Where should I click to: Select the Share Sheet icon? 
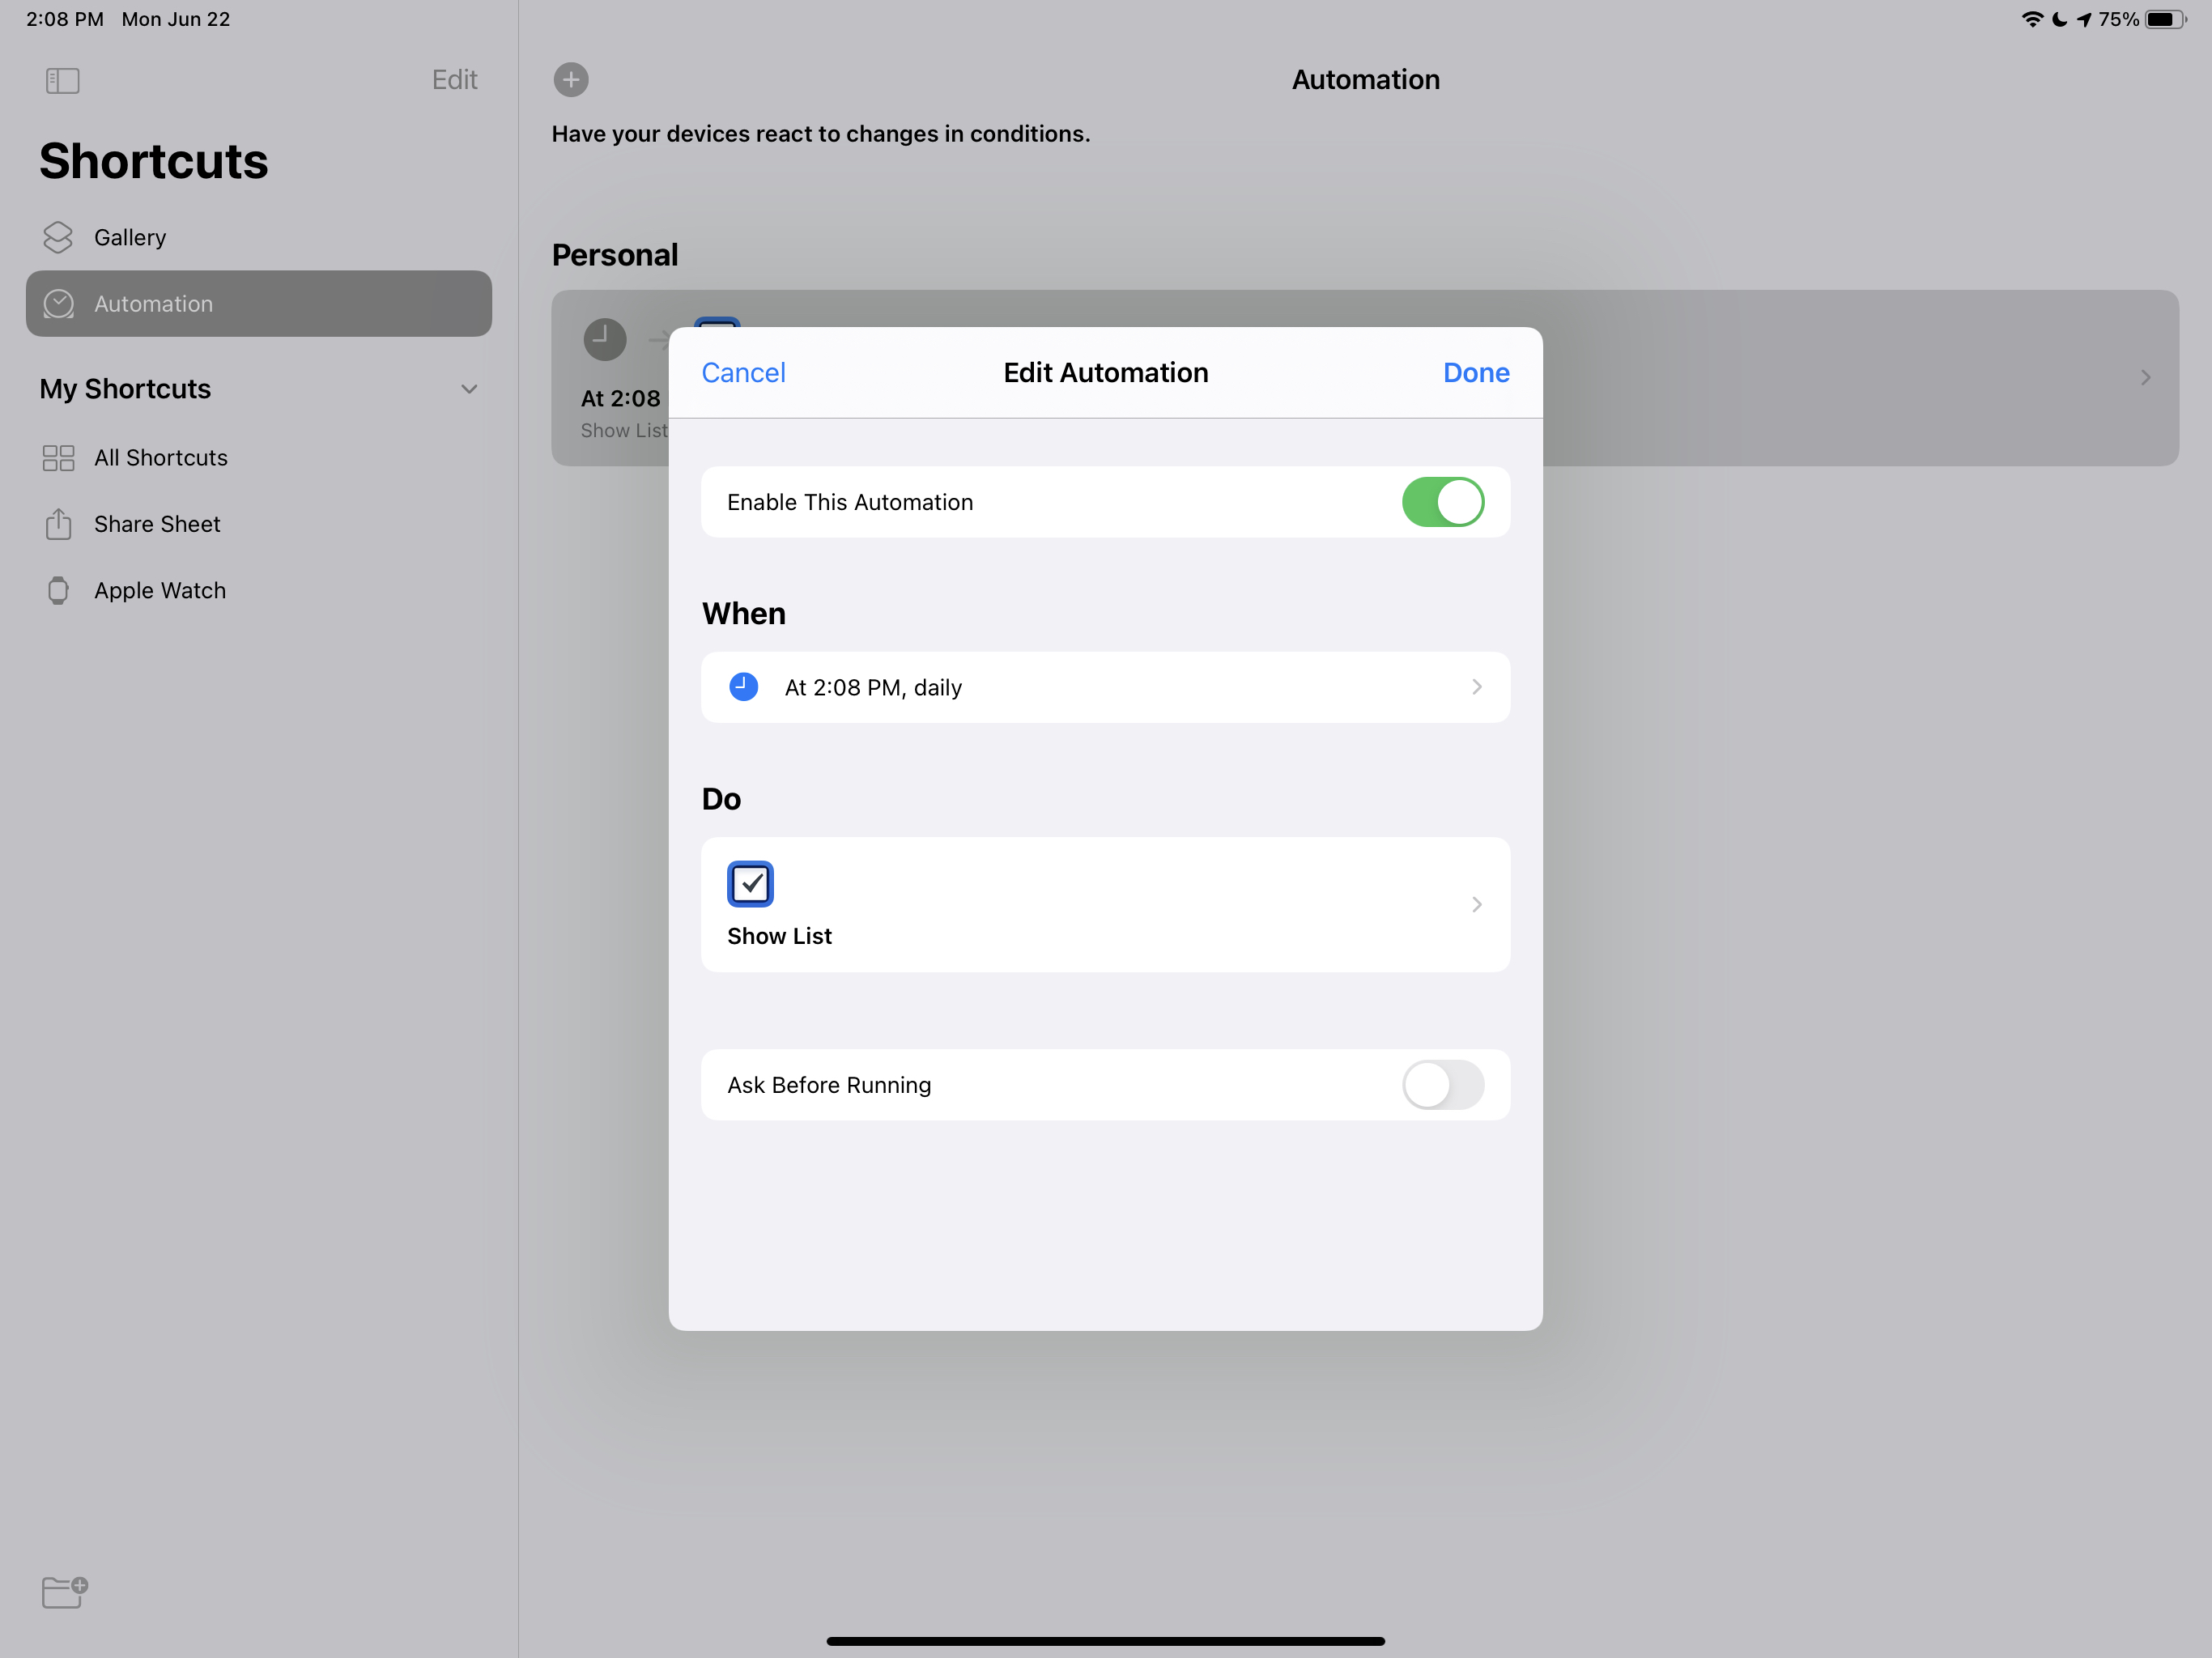(x=57, y=523)
